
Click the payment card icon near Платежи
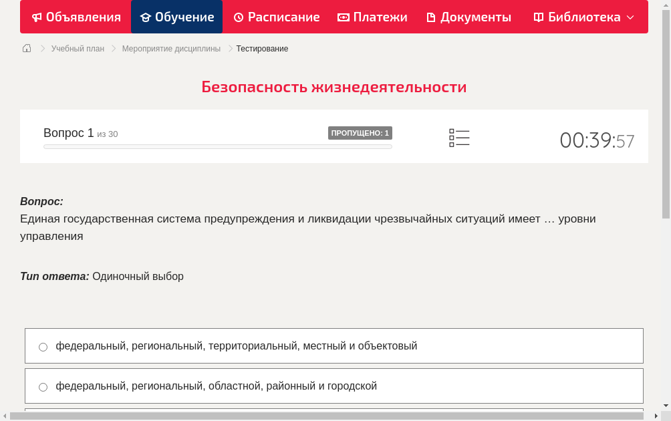344,17
